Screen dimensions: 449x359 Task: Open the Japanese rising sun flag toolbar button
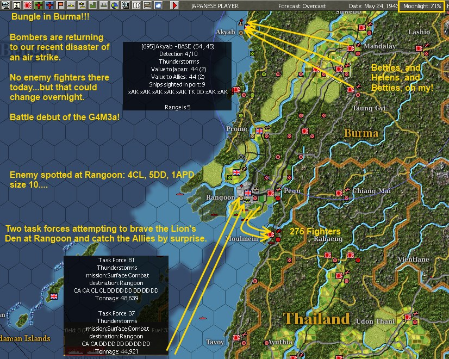coord(28,5)
